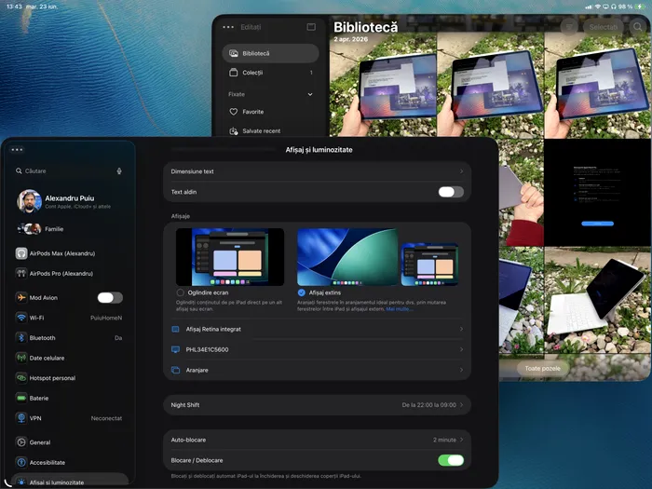Viewport: 652px width, 489px height.
Task: Open Date celulare settings
Action: click(70, 358)
